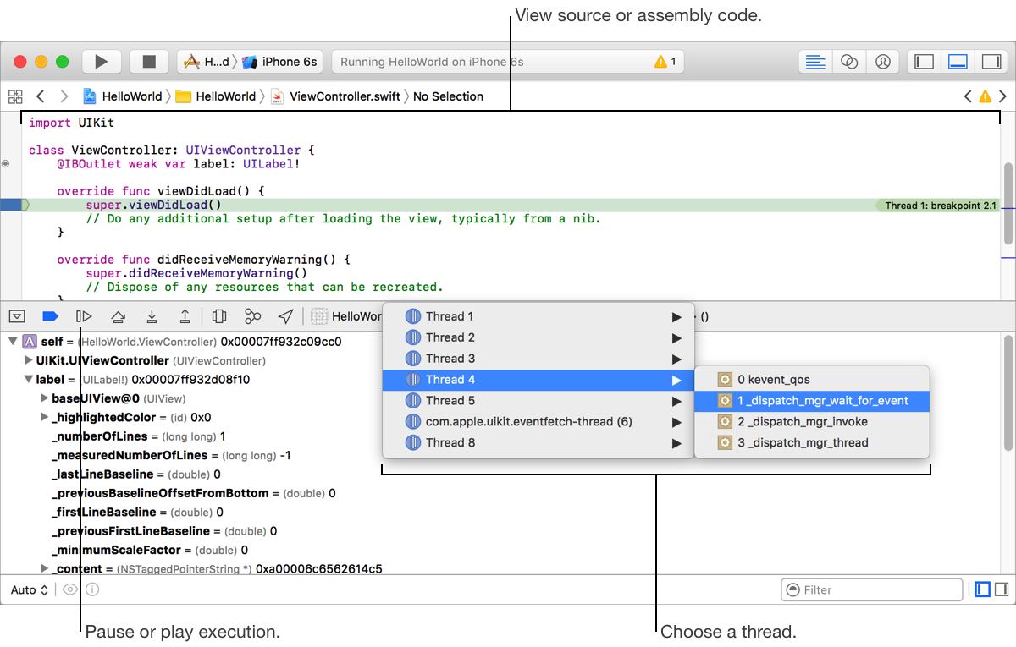Click the iPhone 6s destination selector
Viewport: 1016px width, 647px height.
pyautogui.click(x=280, y=62)
